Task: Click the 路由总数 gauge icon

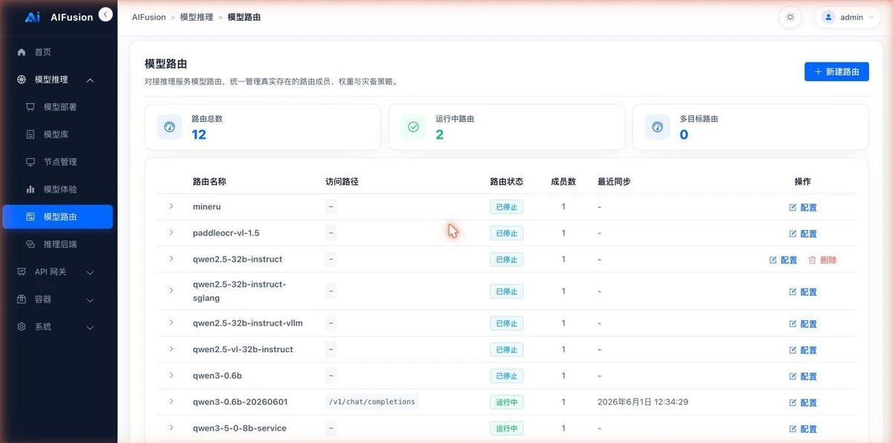Action: (170, 127)
